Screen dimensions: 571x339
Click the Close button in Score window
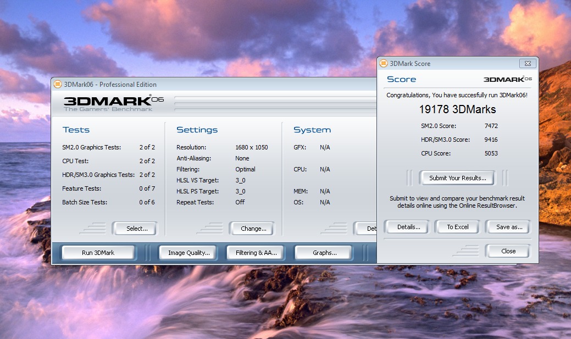point(508,251)
